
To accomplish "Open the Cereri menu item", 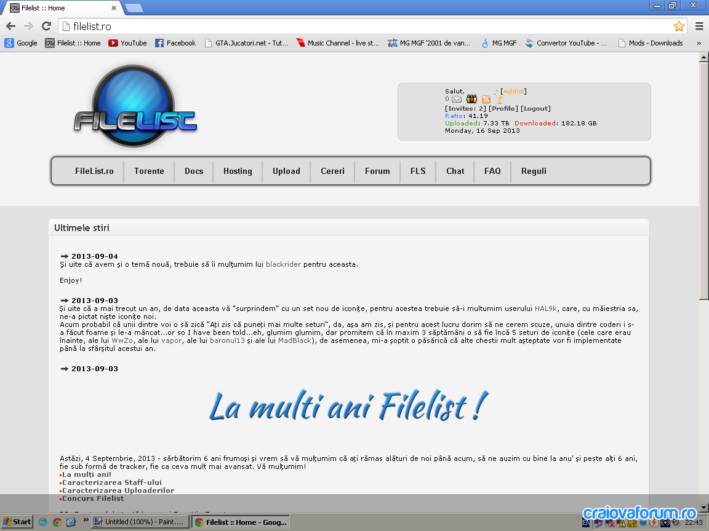I will [332, 171].
